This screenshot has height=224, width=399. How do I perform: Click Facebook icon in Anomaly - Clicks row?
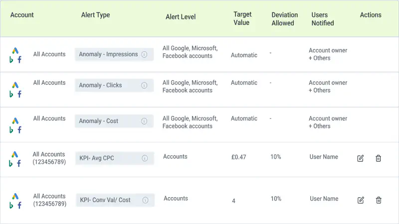(19, 94)
